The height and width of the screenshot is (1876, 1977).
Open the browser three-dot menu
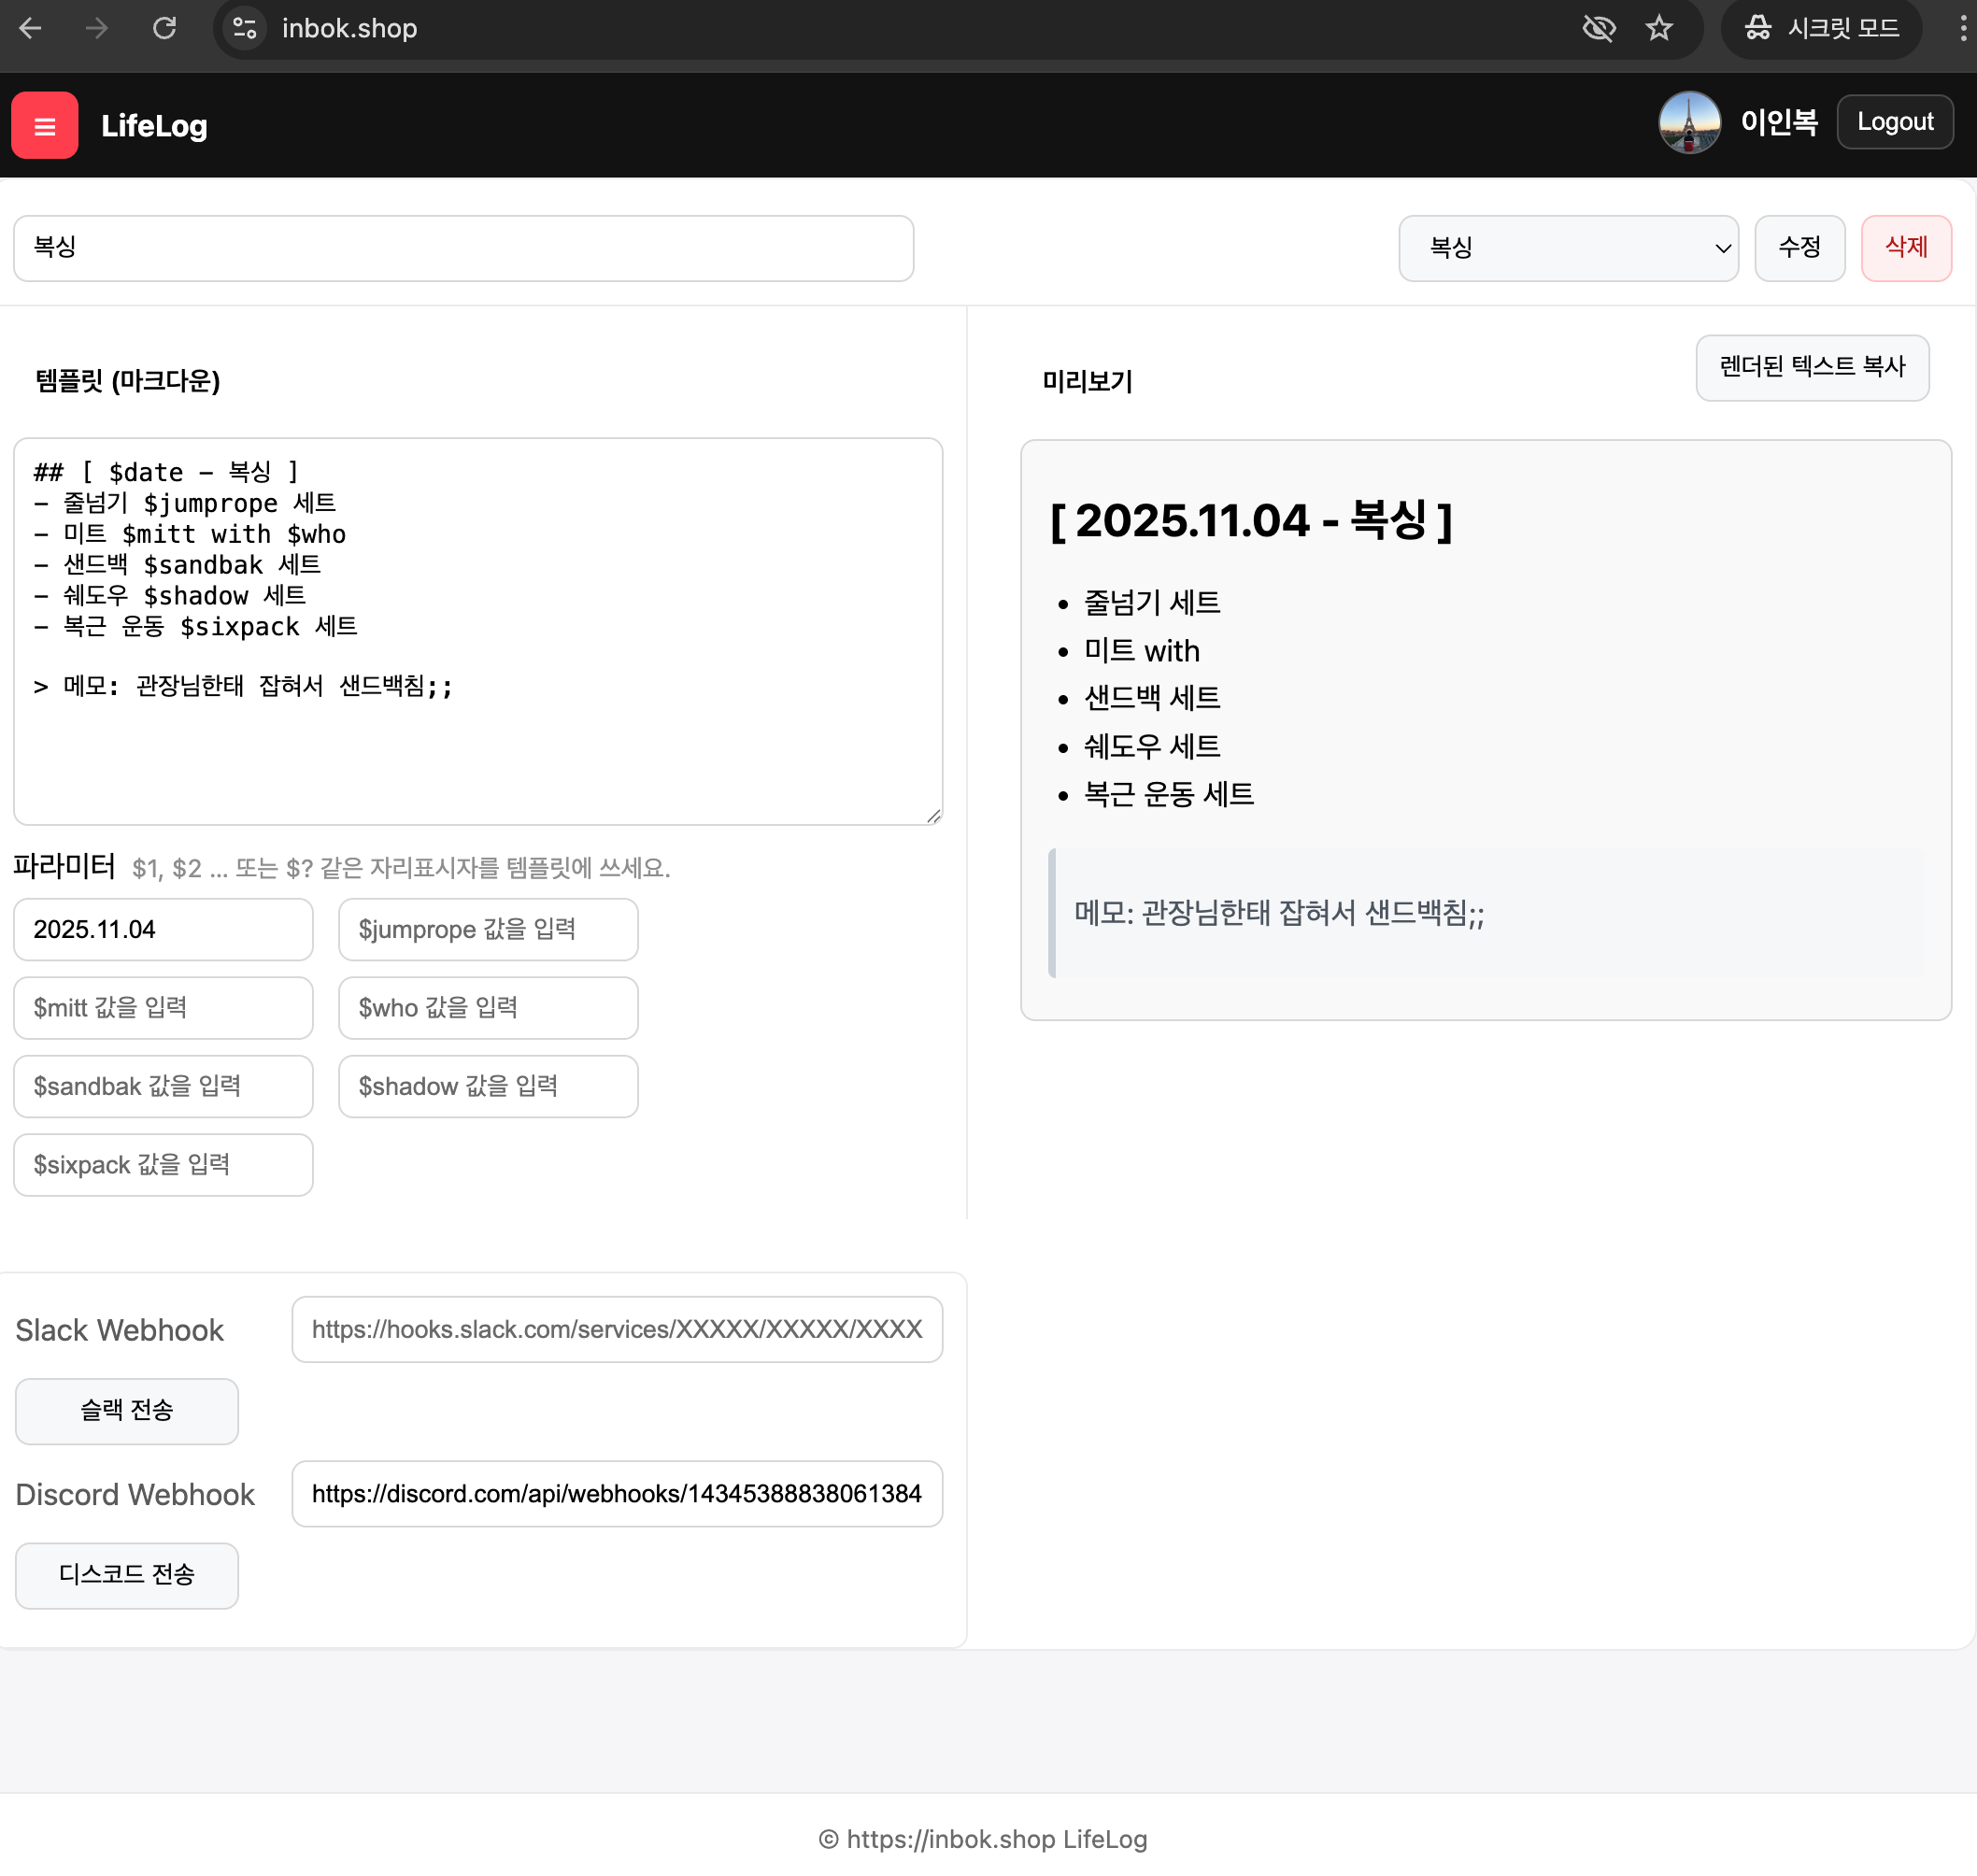point(1962,28)
